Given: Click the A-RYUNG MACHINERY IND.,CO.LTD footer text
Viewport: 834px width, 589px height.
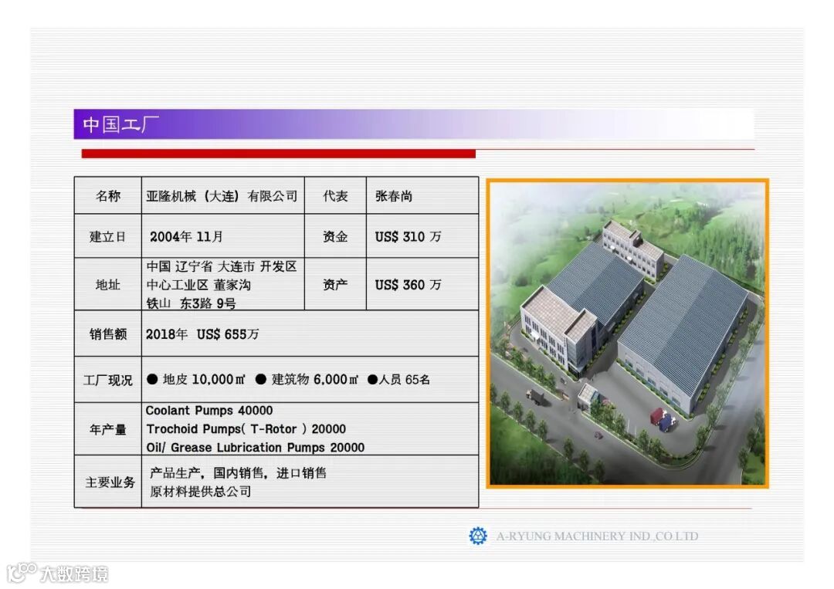Looking at the screenshot, I should pos(597,536).
